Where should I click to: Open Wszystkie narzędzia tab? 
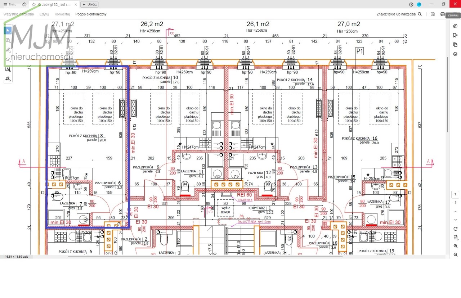tap(19, 14)
